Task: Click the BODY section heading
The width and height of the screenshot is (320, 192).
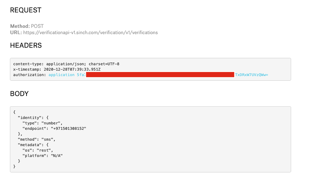Action: tap(19, 93)
